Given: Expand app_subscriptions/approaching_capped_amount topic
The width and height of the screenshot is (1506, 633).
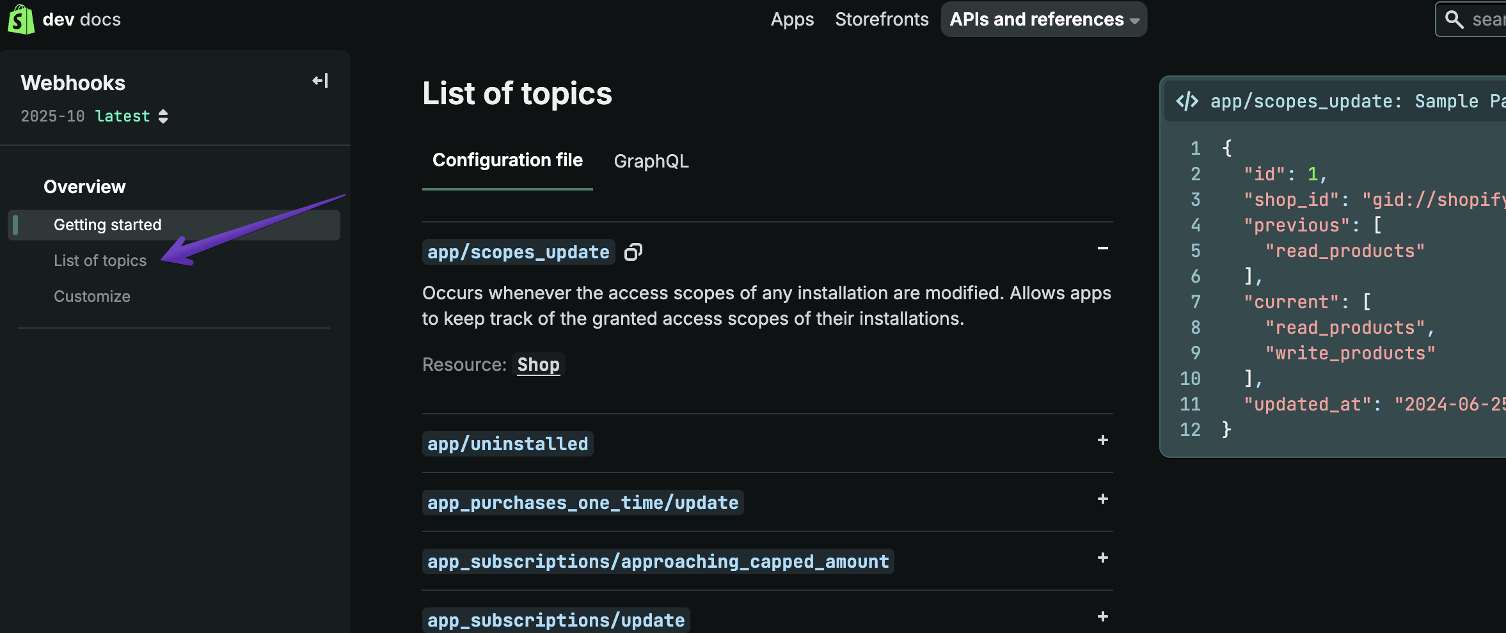Looking at the screenshot, I should (x=1102, y=558).
